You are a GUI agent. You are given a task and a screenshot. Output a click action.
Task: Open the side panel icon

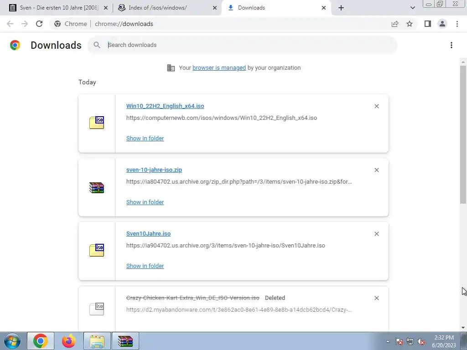428,24
